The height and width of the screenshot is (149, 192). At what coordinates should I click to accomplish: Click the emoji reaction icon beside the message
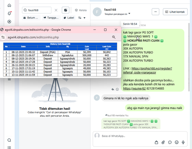click(117, 89)
